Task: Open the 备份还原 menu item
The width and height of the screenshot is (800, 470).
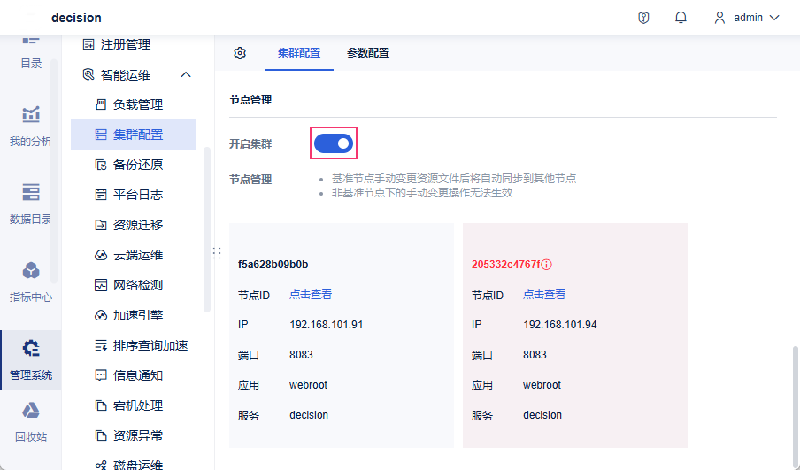Action: pyautogui.click(x=137, y=165)
